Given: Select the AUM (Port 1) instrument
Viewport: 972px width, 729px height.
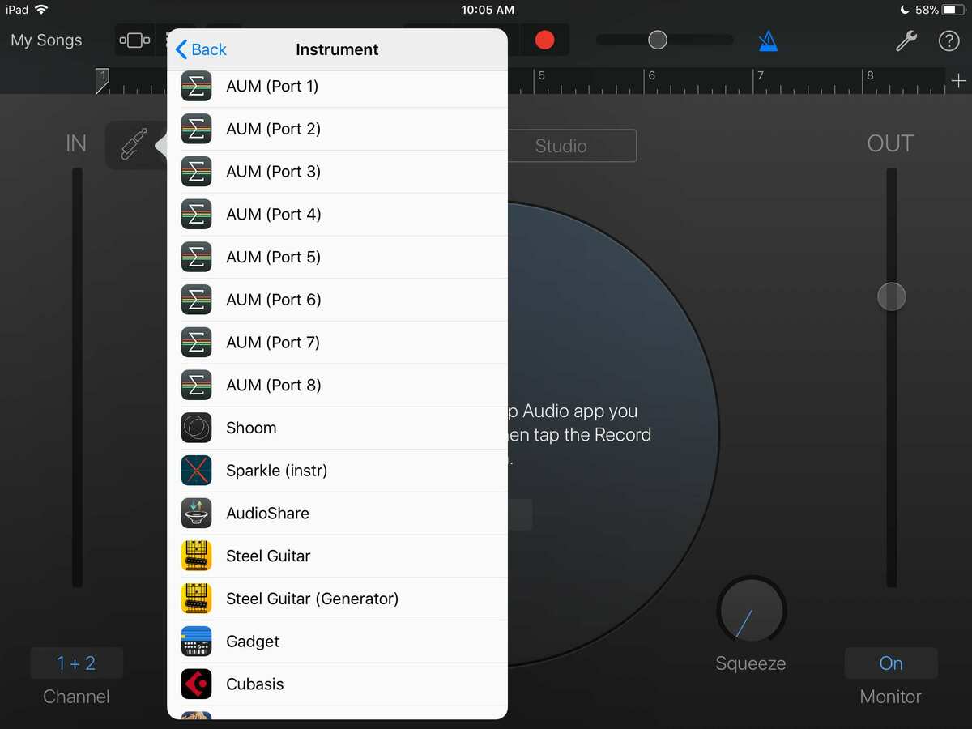Looking at the screenshot, I should [x=272, y=86].
